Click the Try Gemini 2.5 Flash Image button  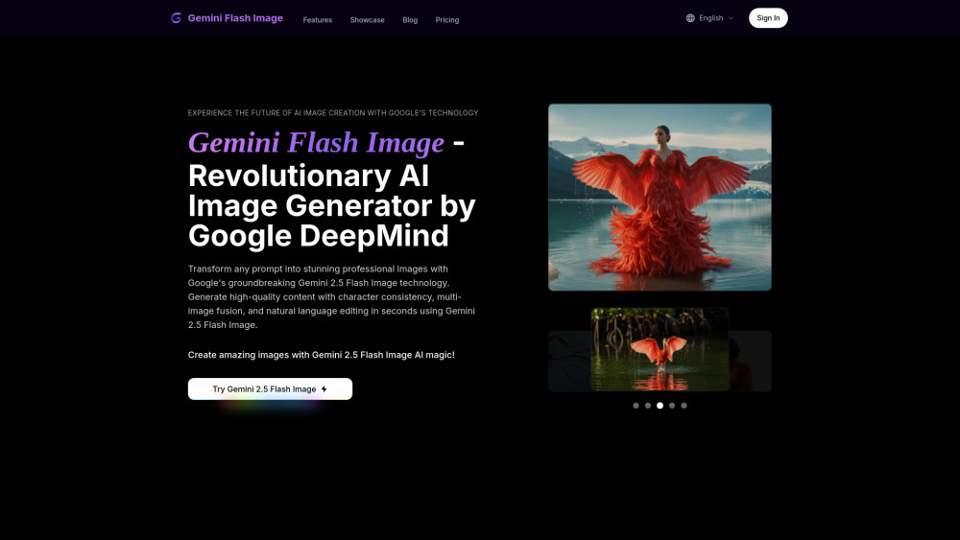tap(270, 388)
